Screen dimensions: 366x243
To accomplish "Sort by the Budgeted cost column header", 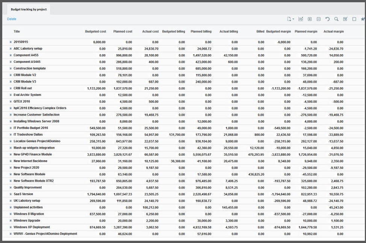I will pyautogui.click(x=95, y=32).
